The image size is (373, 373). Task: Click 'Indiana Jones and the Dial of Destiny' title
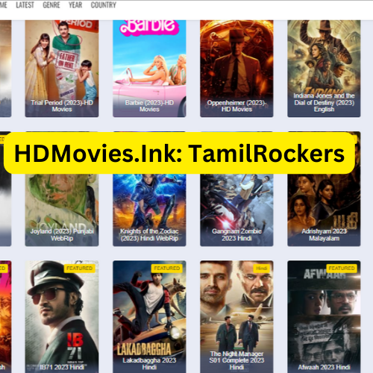pyautogui.click(x=324, y=102)
